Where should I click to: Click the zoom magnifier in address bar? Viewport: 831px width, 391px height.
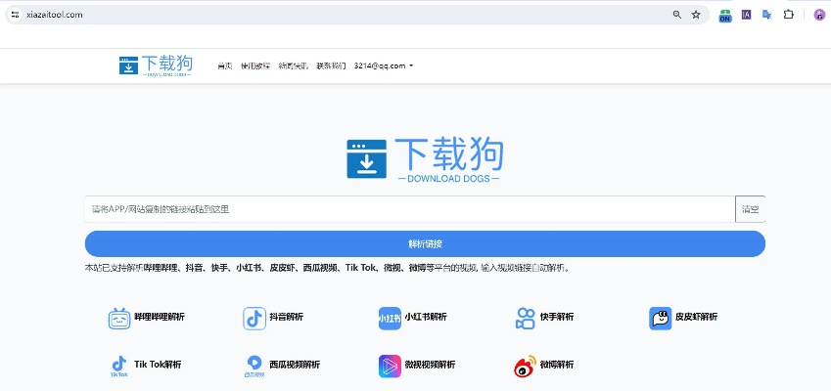tap(676, 15)
